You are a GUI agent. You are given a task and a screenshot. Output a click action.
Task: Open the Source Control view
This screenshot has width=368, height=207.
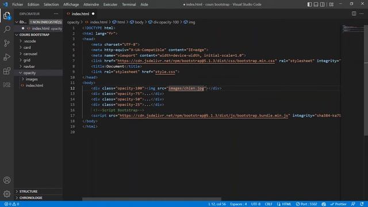click(x=7, y=43)
